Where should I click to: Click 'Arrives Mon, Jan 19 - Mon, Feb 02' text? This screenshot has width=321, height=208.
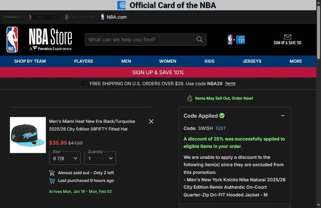[80, 191]
